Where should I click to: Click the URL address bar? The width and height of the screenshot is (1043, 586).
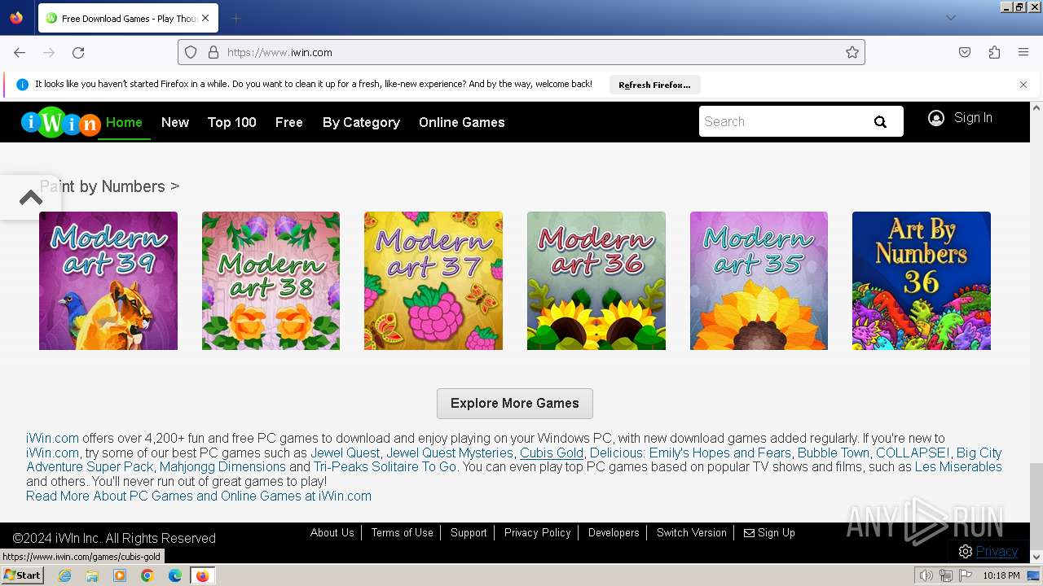coord(521,52)
